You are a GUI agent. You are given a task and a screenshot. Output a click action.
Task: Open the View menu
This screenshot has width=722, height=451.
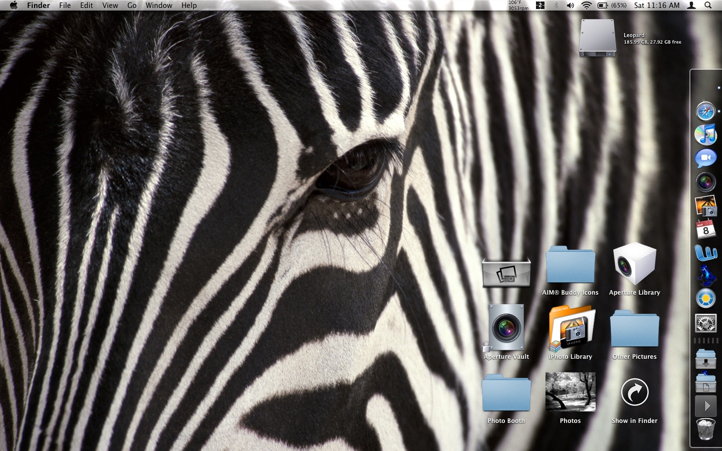click(110, 6)
